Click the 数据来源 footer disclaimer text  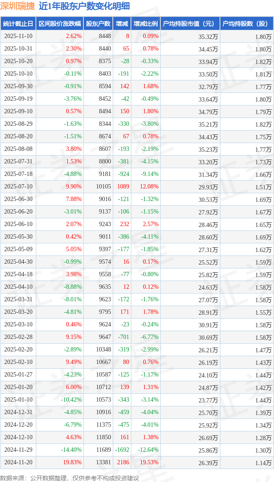70,478
